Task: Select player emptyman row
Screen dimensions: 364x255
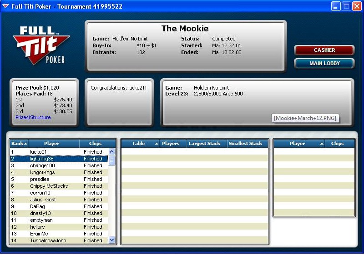Action: 59,220
